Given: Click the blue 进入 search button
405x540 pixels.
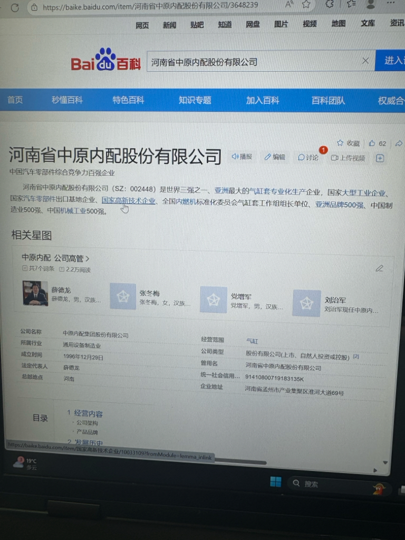Looking at the screenshot, I should click(x=390, y=60).
